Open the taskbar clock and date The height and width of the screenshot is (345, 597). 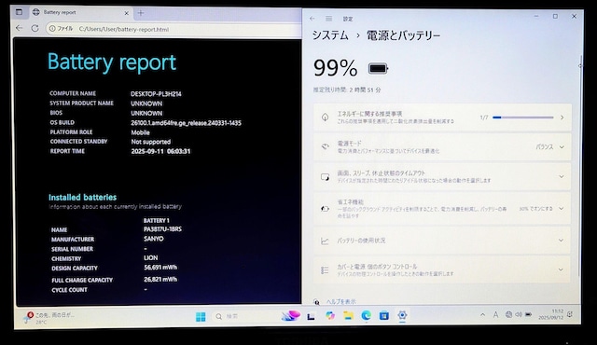(x=550, y=314)
